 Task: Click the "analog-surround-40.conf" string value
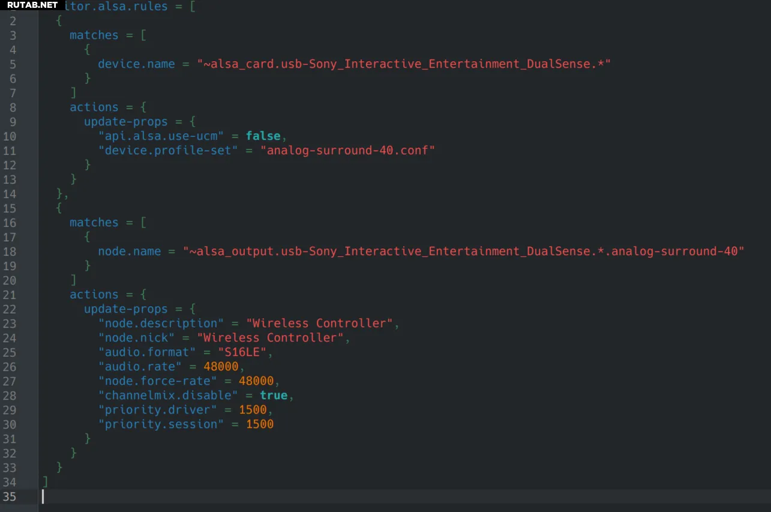pyautogui.click(x=347, y=151)
